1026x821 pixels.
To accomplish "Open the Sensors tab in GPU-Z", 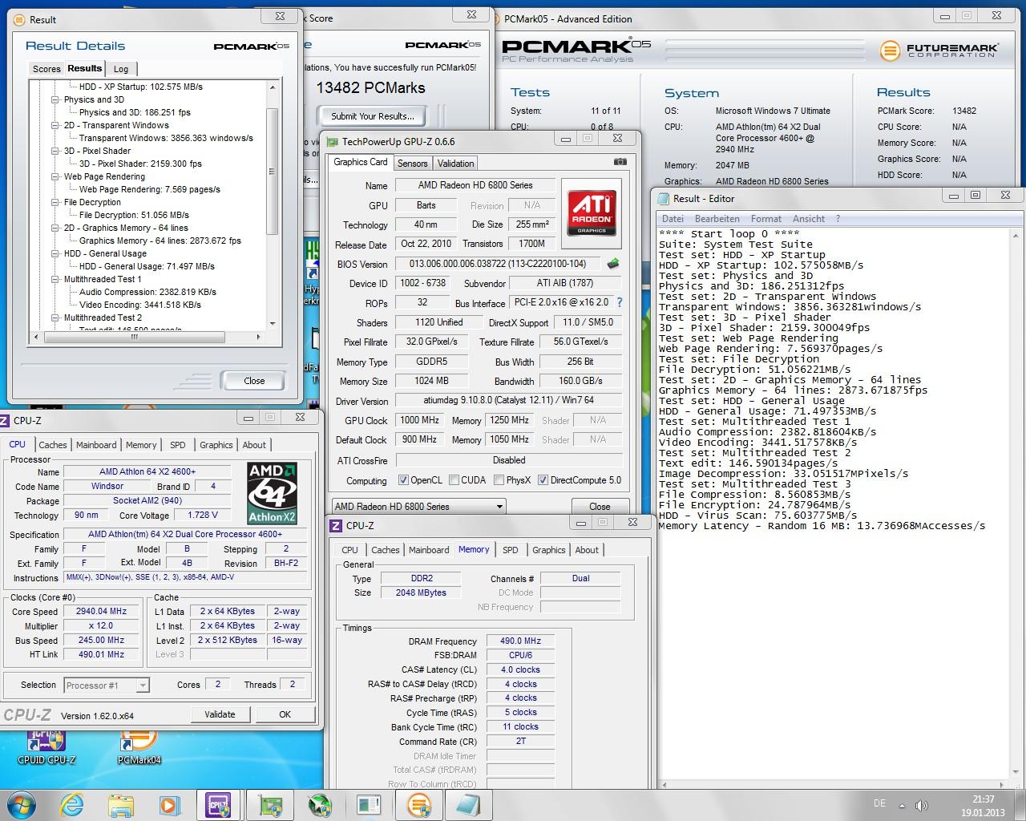I will coord(413,163).
